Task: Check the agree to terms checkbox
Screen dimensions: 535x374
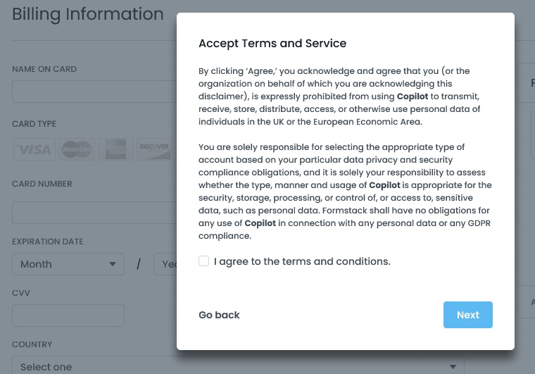Action: [x=204, y=261]
